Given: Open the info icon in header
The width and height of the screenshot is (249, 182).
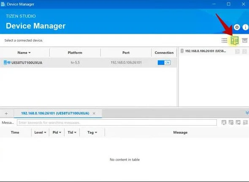Looking at the screenshot, I should coord(246,27).
